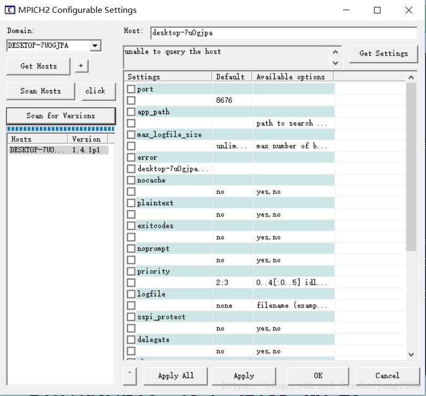Click the Version column header

pyautogui.click(x=87, y=139)
